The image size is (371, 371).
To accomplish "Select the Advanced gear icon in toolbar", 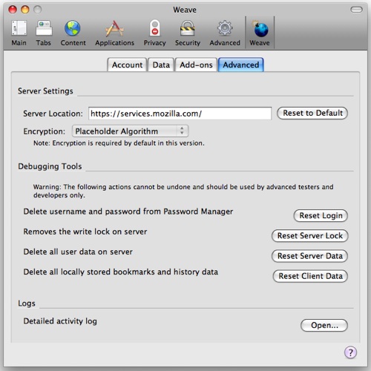I will (x=225, y=28).
